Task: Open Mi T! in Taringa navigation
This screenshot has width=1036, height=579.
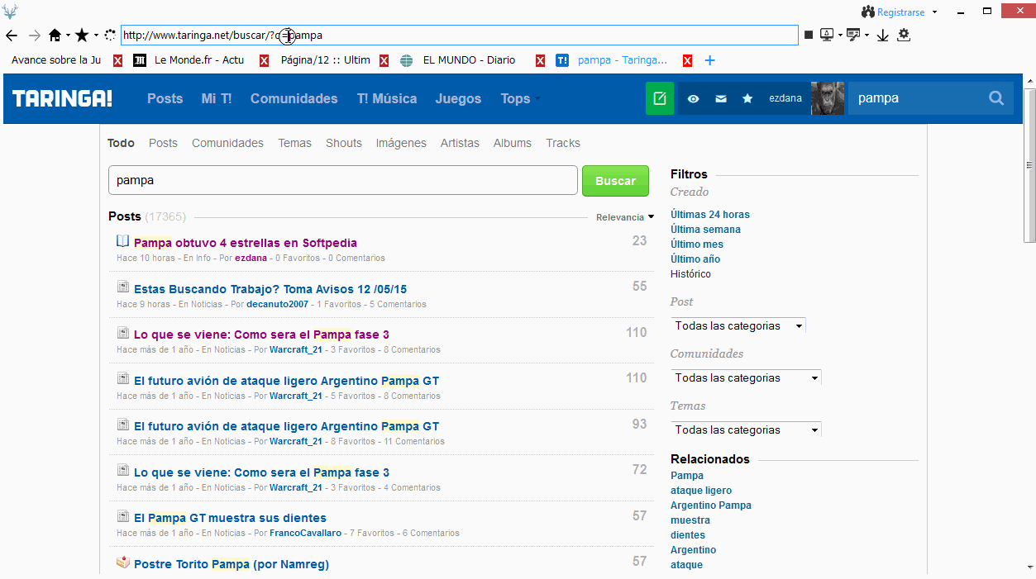Action: pyautogui.click(x=217, y=98)
